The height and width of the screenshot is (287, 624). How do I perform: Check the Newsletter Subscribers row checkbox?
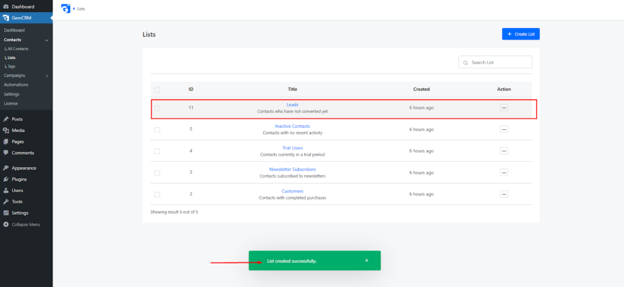point(157,173)
